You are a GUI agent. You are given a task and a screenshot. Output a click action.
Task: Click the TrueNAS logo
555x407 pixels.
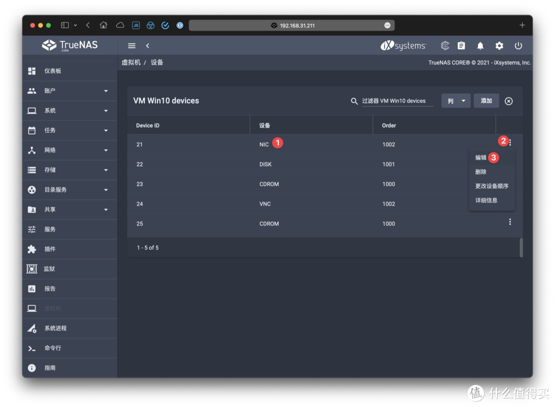pos(70,45)
